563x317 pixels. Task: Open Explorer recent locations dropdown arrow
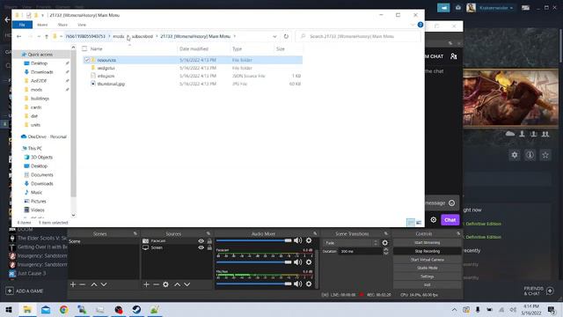[x=39, y=36]
